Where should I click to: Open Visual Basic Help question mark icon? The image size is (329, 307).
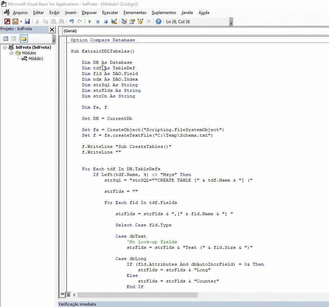(159, 21)
